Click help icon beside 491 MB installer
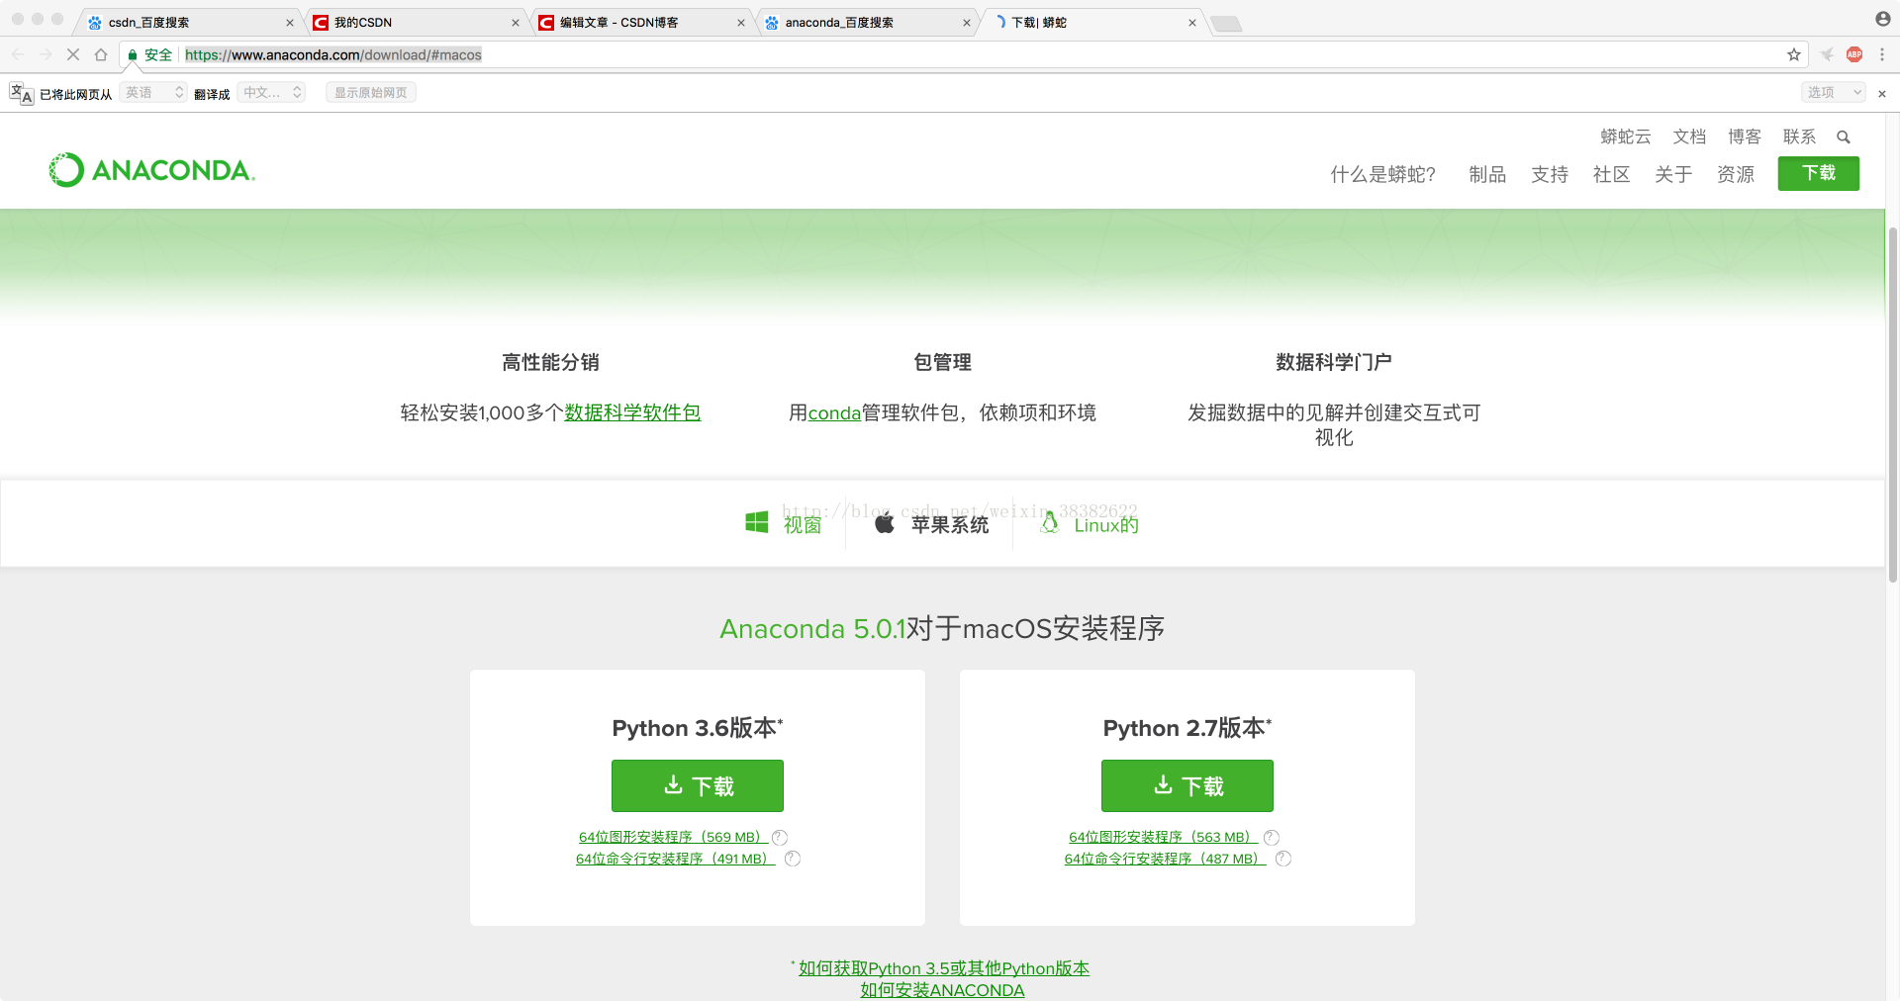1900x1001 pixels. (792, 859)
